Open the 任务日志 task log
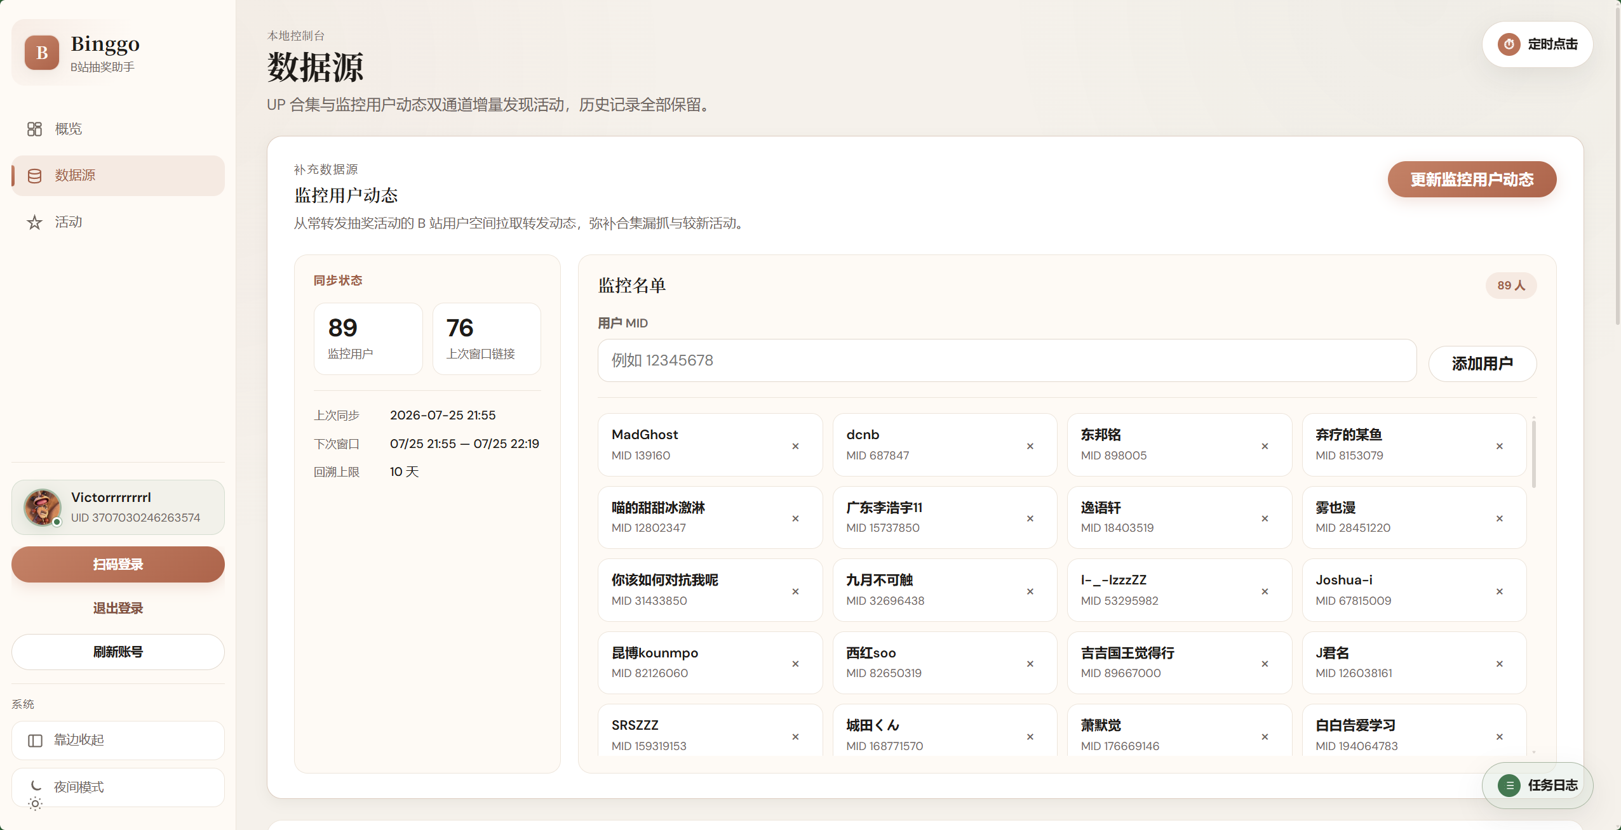The height and width of the screenshot is (830, 1621). [1537, 785]
